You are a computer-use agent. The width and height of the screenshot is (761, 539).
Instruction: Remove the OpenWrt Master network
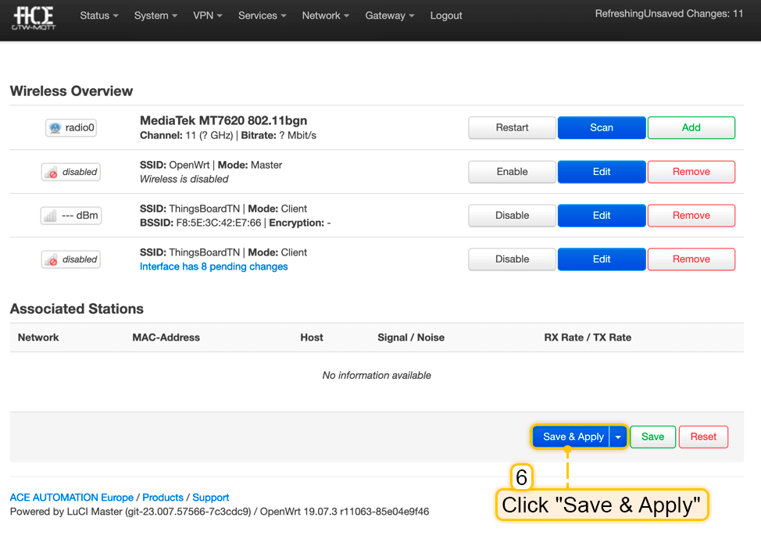point(691,172)
